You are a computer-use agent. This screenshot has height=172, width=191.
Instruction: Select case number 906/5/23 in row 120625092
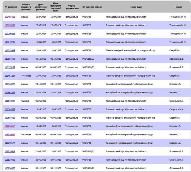(x=87, y=25)
